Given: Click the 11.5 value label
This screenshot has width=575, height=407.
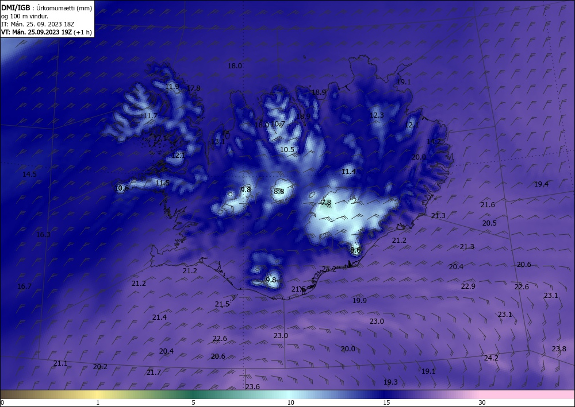Looking at the screenshot, I should click(x=163, y=183).
